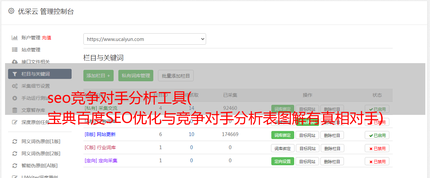Viewport: 430px width, 178px height.
Task: Click the 已采集 column header
Action: pos(230,95)
